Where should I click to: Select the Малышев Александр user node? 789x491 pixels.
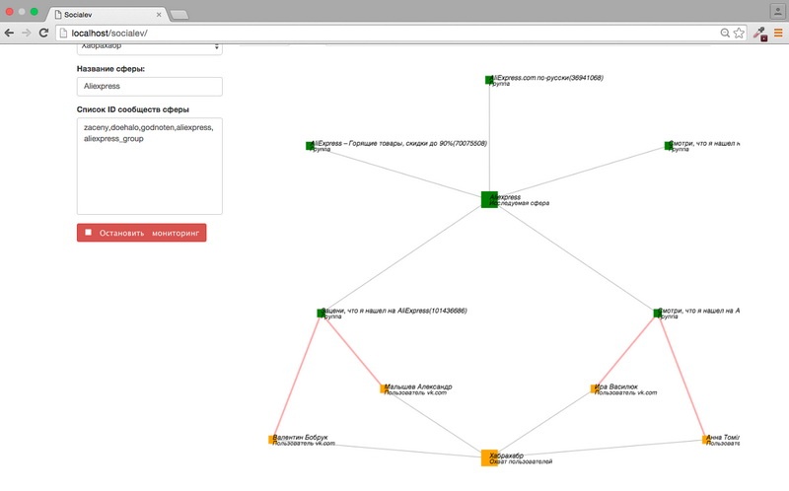click(x=384, y=388)
